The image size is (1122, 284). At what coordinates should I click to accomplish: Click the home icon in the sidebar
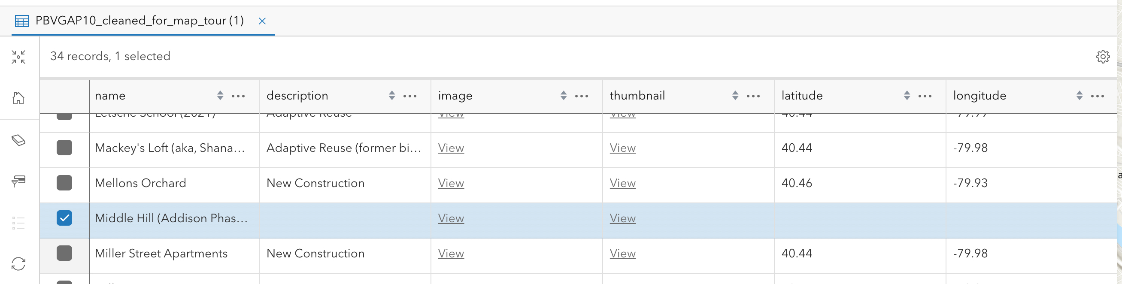[18, 99]
